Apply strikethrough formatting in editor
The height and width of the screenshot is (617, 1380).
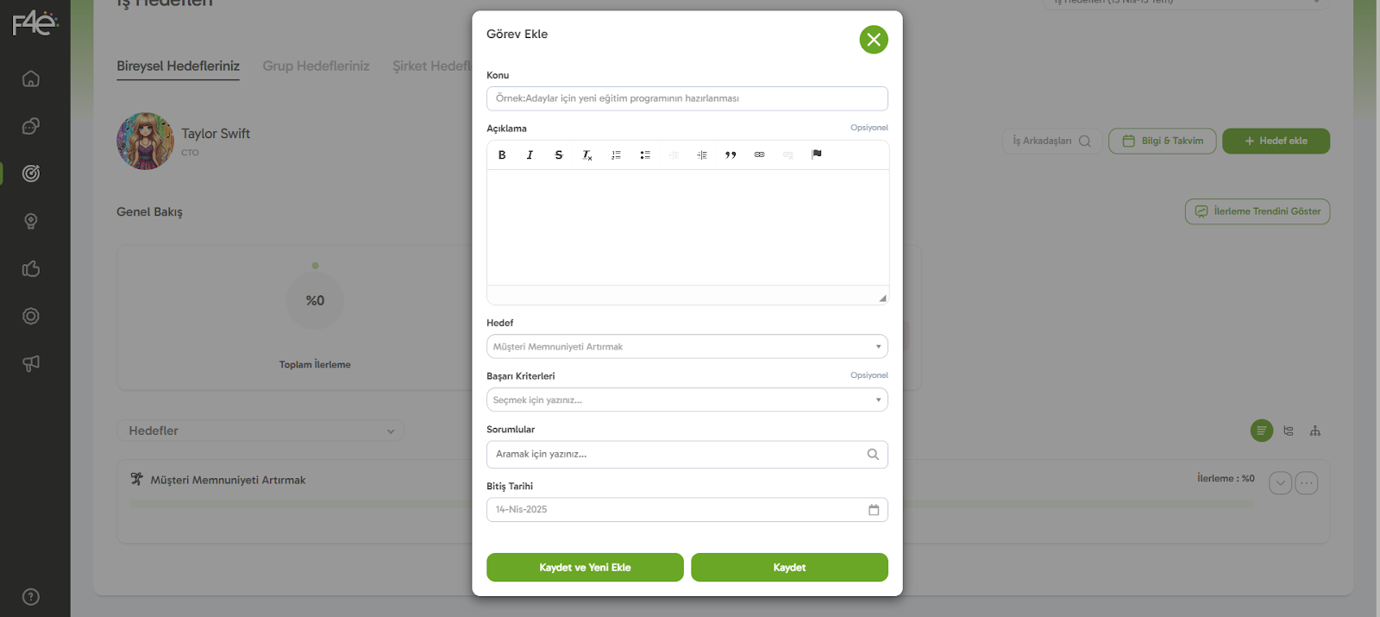[x=559, y=155]
